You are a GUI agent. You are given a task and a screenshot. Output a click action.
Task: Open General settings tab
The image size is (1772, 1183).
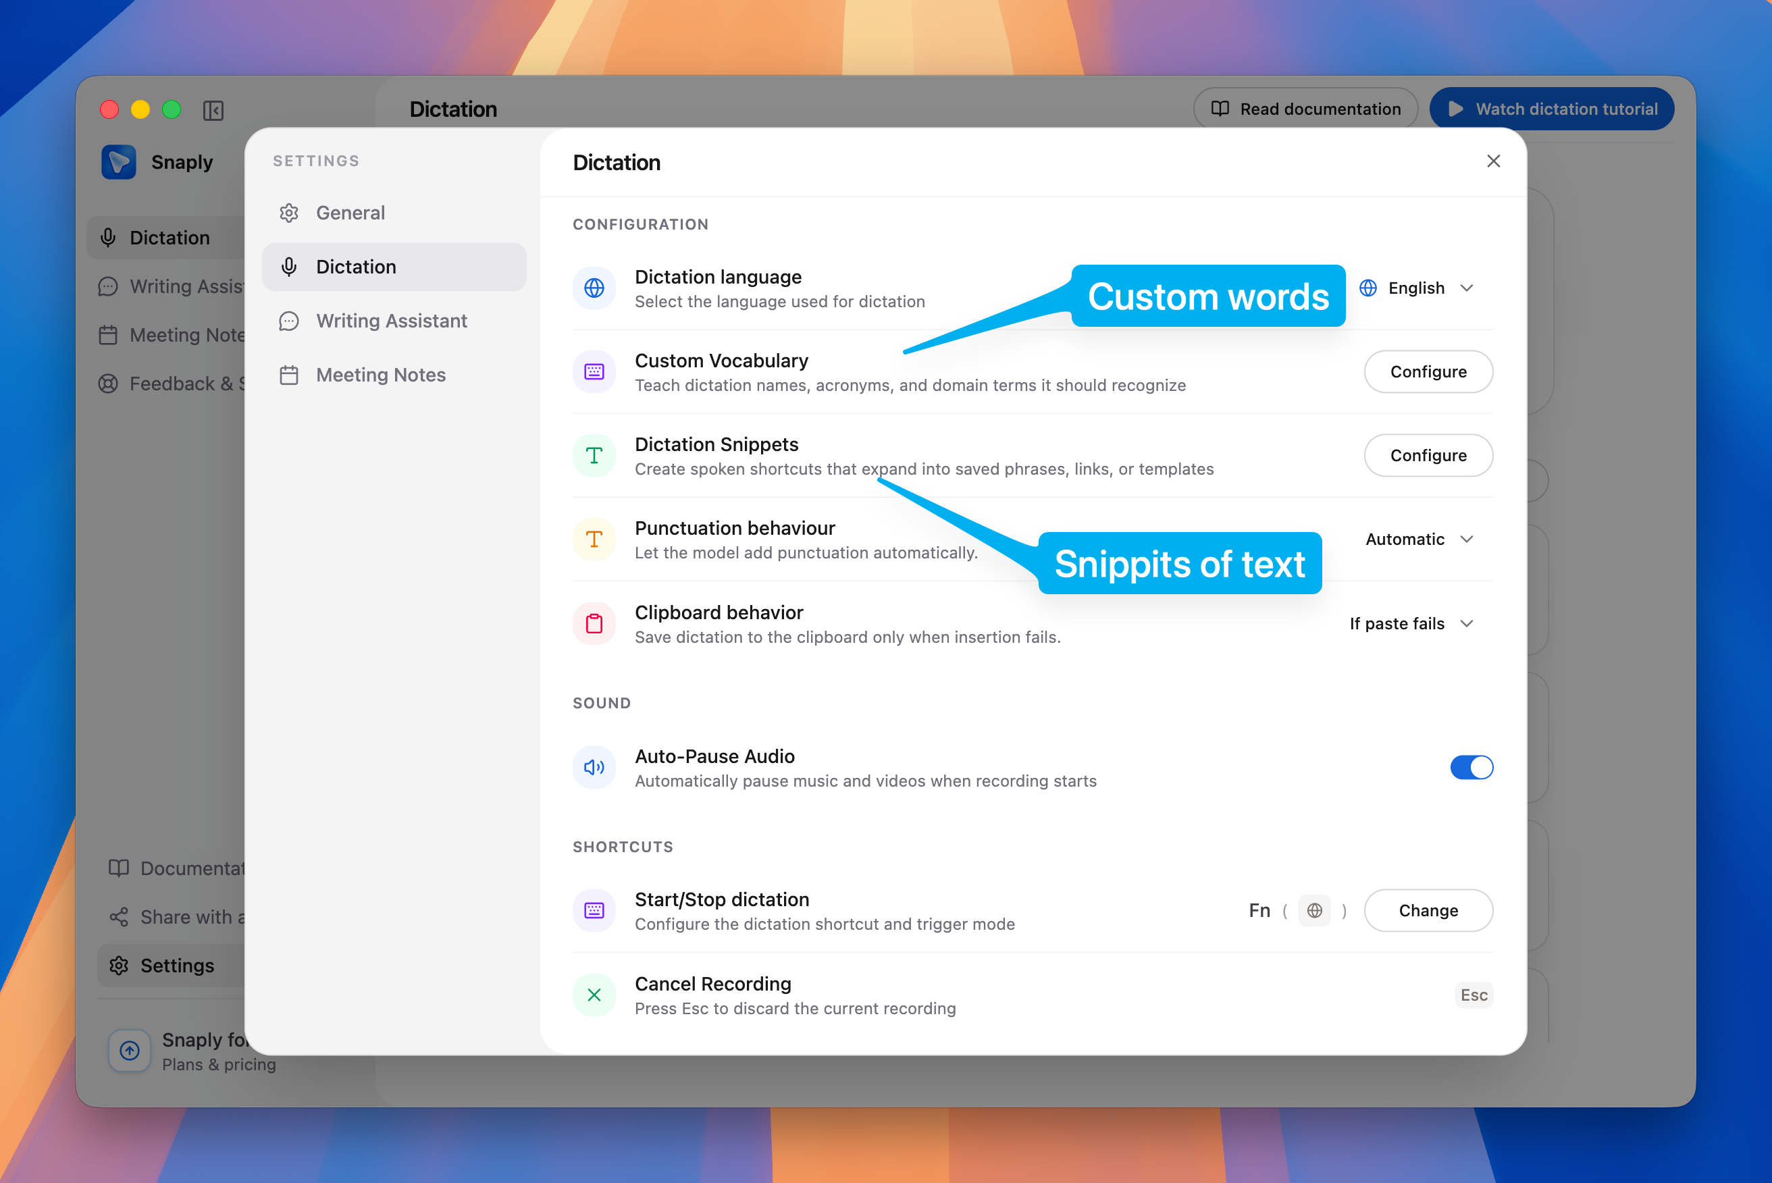pyautogui.click(x=394, y=213)
